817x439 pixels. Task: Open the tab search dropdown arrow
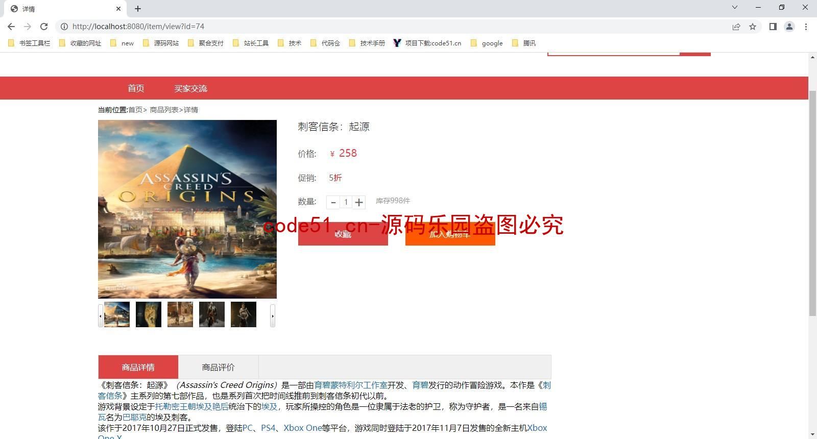coord(735,7)
